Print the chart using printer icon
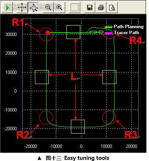The width and height of the screenshot is (149, 161). coord(101,8)
